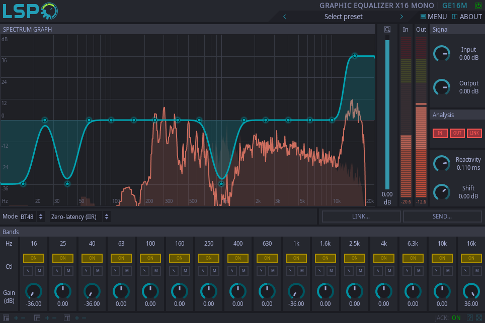The height and width of the screenshot is (323, 485).
Task: Open the Zero-latency (IIR) dropdown
Action: tap(79, 217)
